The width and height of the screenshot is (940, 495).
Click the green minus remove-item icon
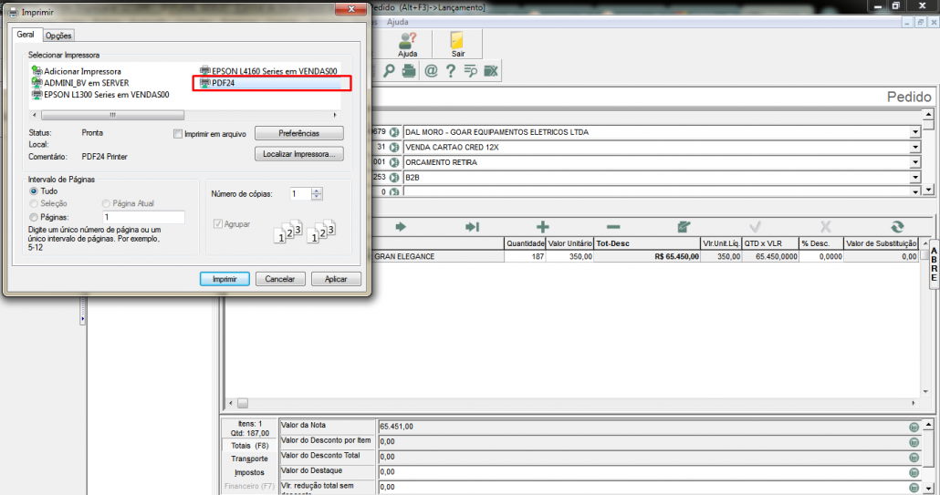[613, 226]
